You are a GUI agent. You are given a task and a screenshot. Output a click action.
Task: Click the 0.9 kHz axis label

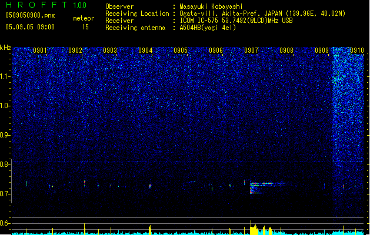pyautogui.click(x=5, y=135)
